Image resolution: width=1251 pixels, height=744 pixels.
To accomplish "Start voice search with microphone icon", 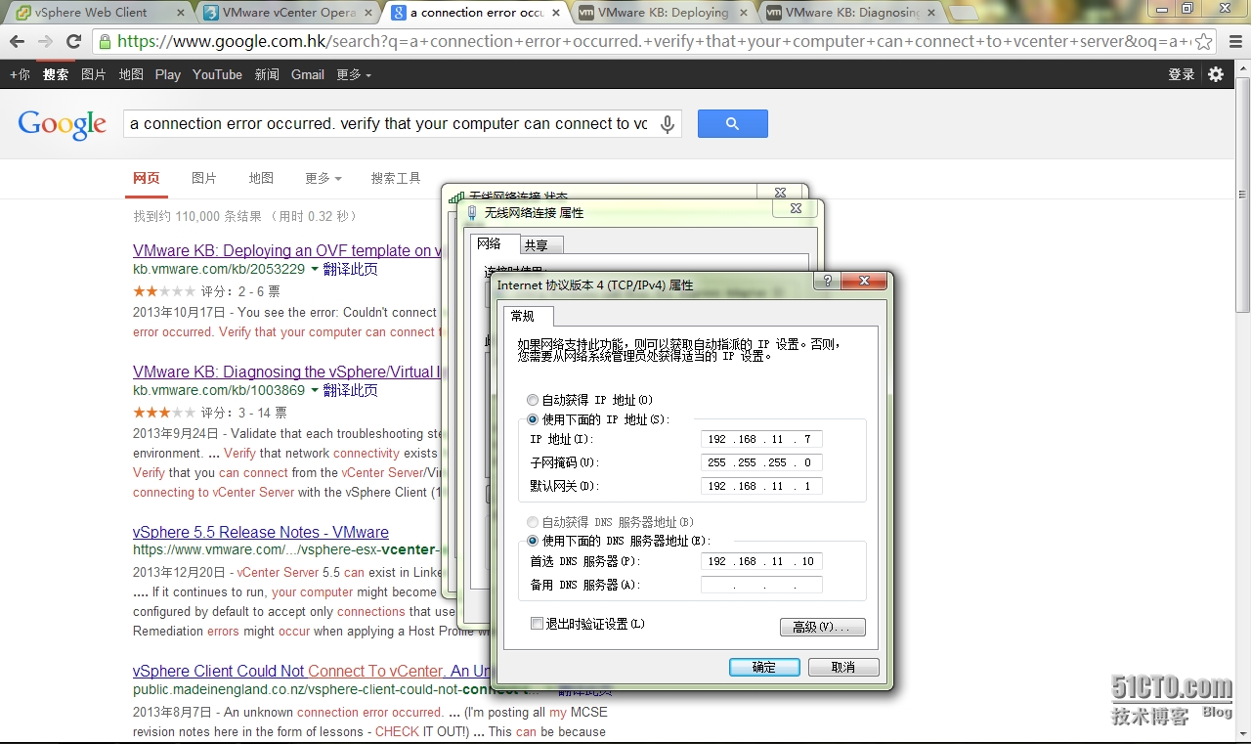I will click(x=668, y=124).
